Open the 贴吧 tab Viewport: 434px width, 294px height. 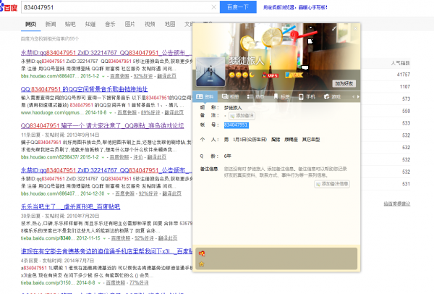[x=70, y=24]
